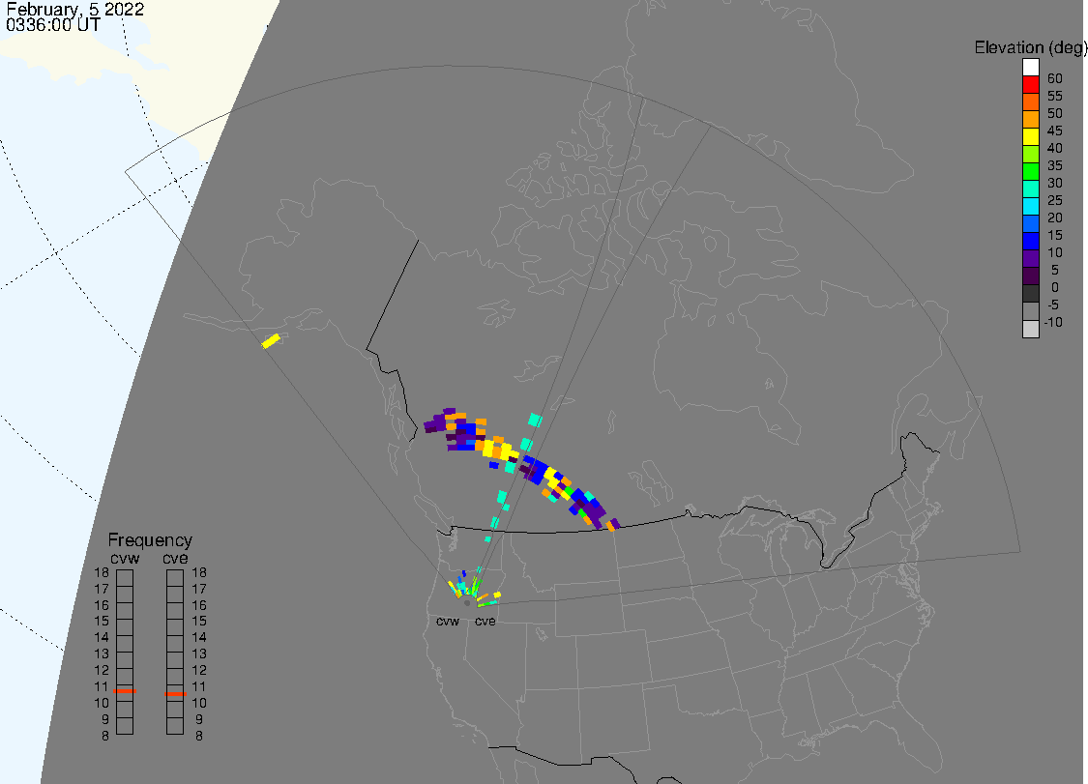Select the "cve" heading above the frequency bar
1088x784 pixels.
(x=175, y=559)
